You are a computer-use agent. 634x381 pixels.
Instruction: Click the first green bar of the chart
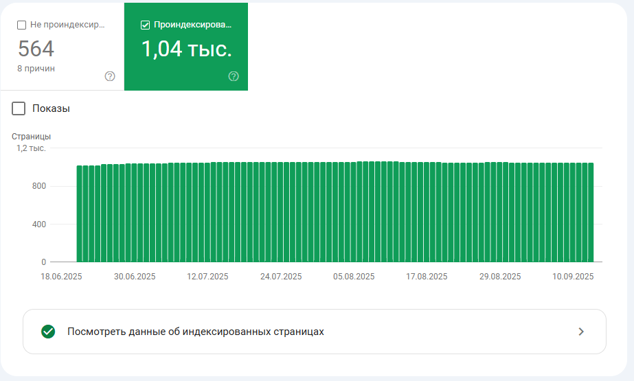[79, 213]
